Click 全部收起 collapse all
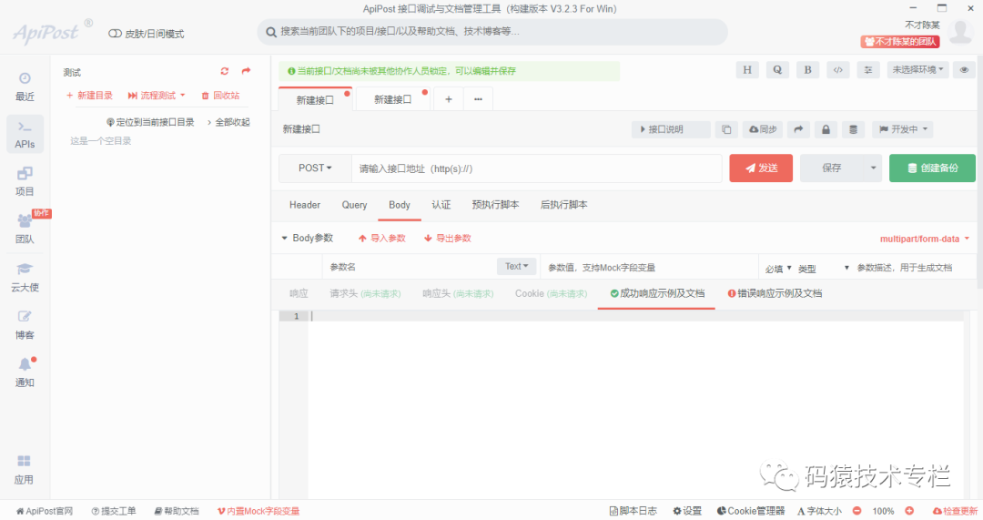 pyautogui.click(x=228, y=122)
